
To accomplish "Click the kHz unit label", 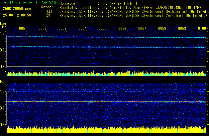I will click(3, 27).
